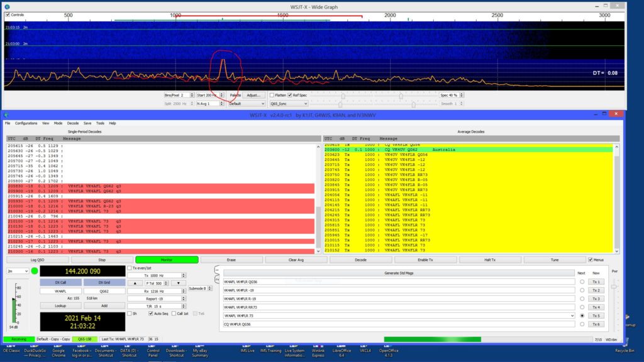The height and width of the screenshot is (362, 644).
Task: Click the green progress bar in status bar
Action: coord(433,339)
